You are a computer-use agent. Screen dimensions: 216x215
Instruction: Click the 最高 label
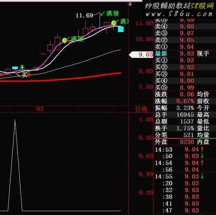203,114
